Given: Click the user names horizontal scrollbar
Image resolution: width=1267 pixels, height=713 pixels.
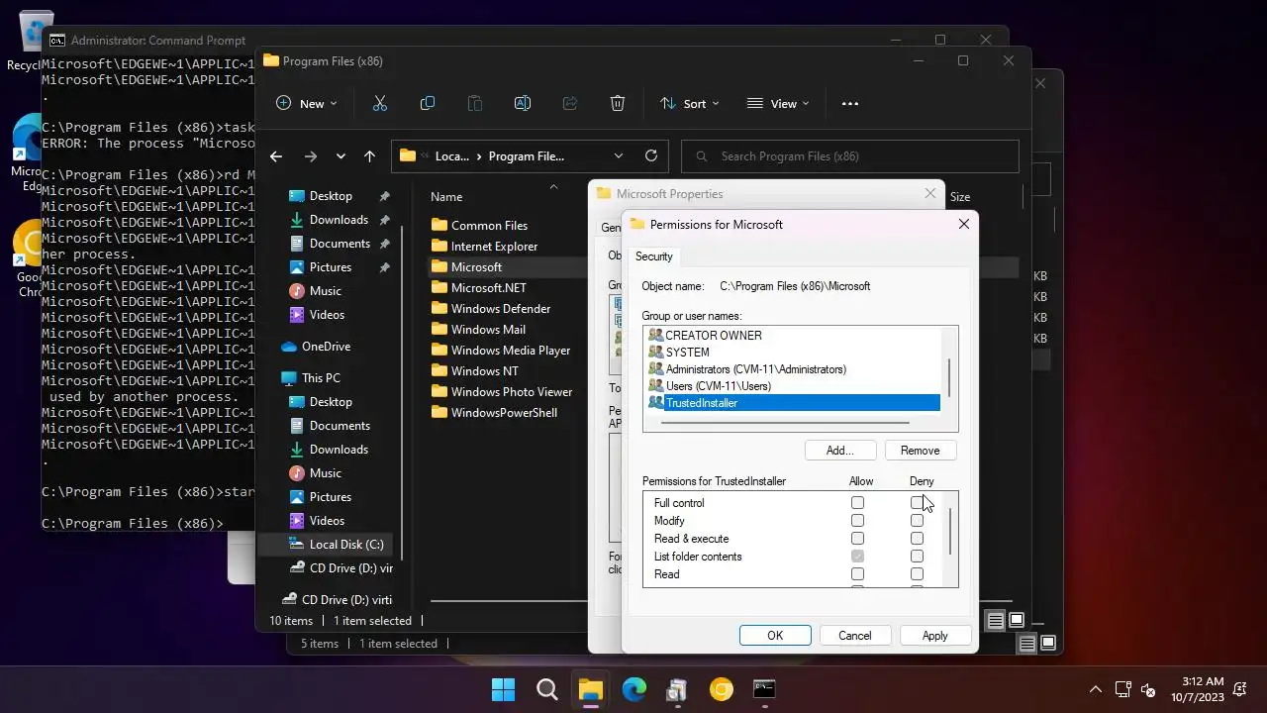Looking at the screenshot, I should click(785, 422).
